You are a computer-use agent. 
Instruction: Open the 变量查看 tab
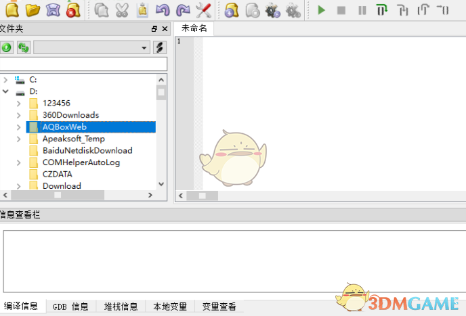click(x=219, y=307)
